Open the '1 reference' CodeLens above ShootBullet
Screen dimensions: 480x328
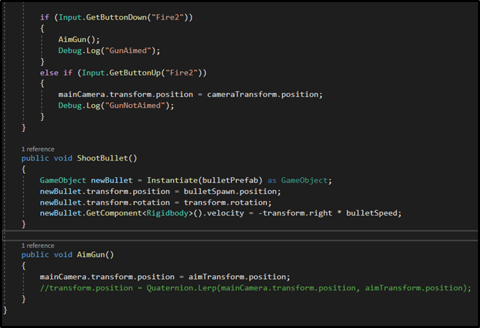pyautogui.click(x=38, y=149)
